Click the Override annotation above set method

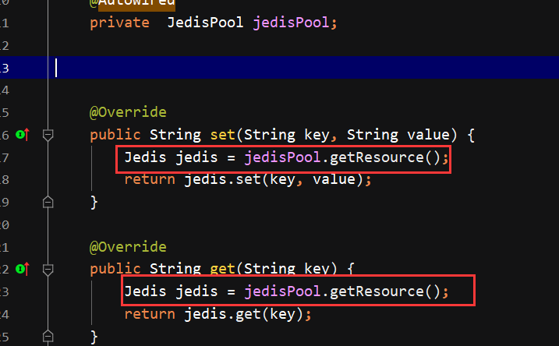[128, 112]
